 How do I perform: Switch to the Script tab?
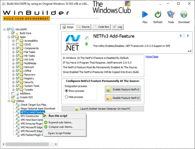coord(67,27)
